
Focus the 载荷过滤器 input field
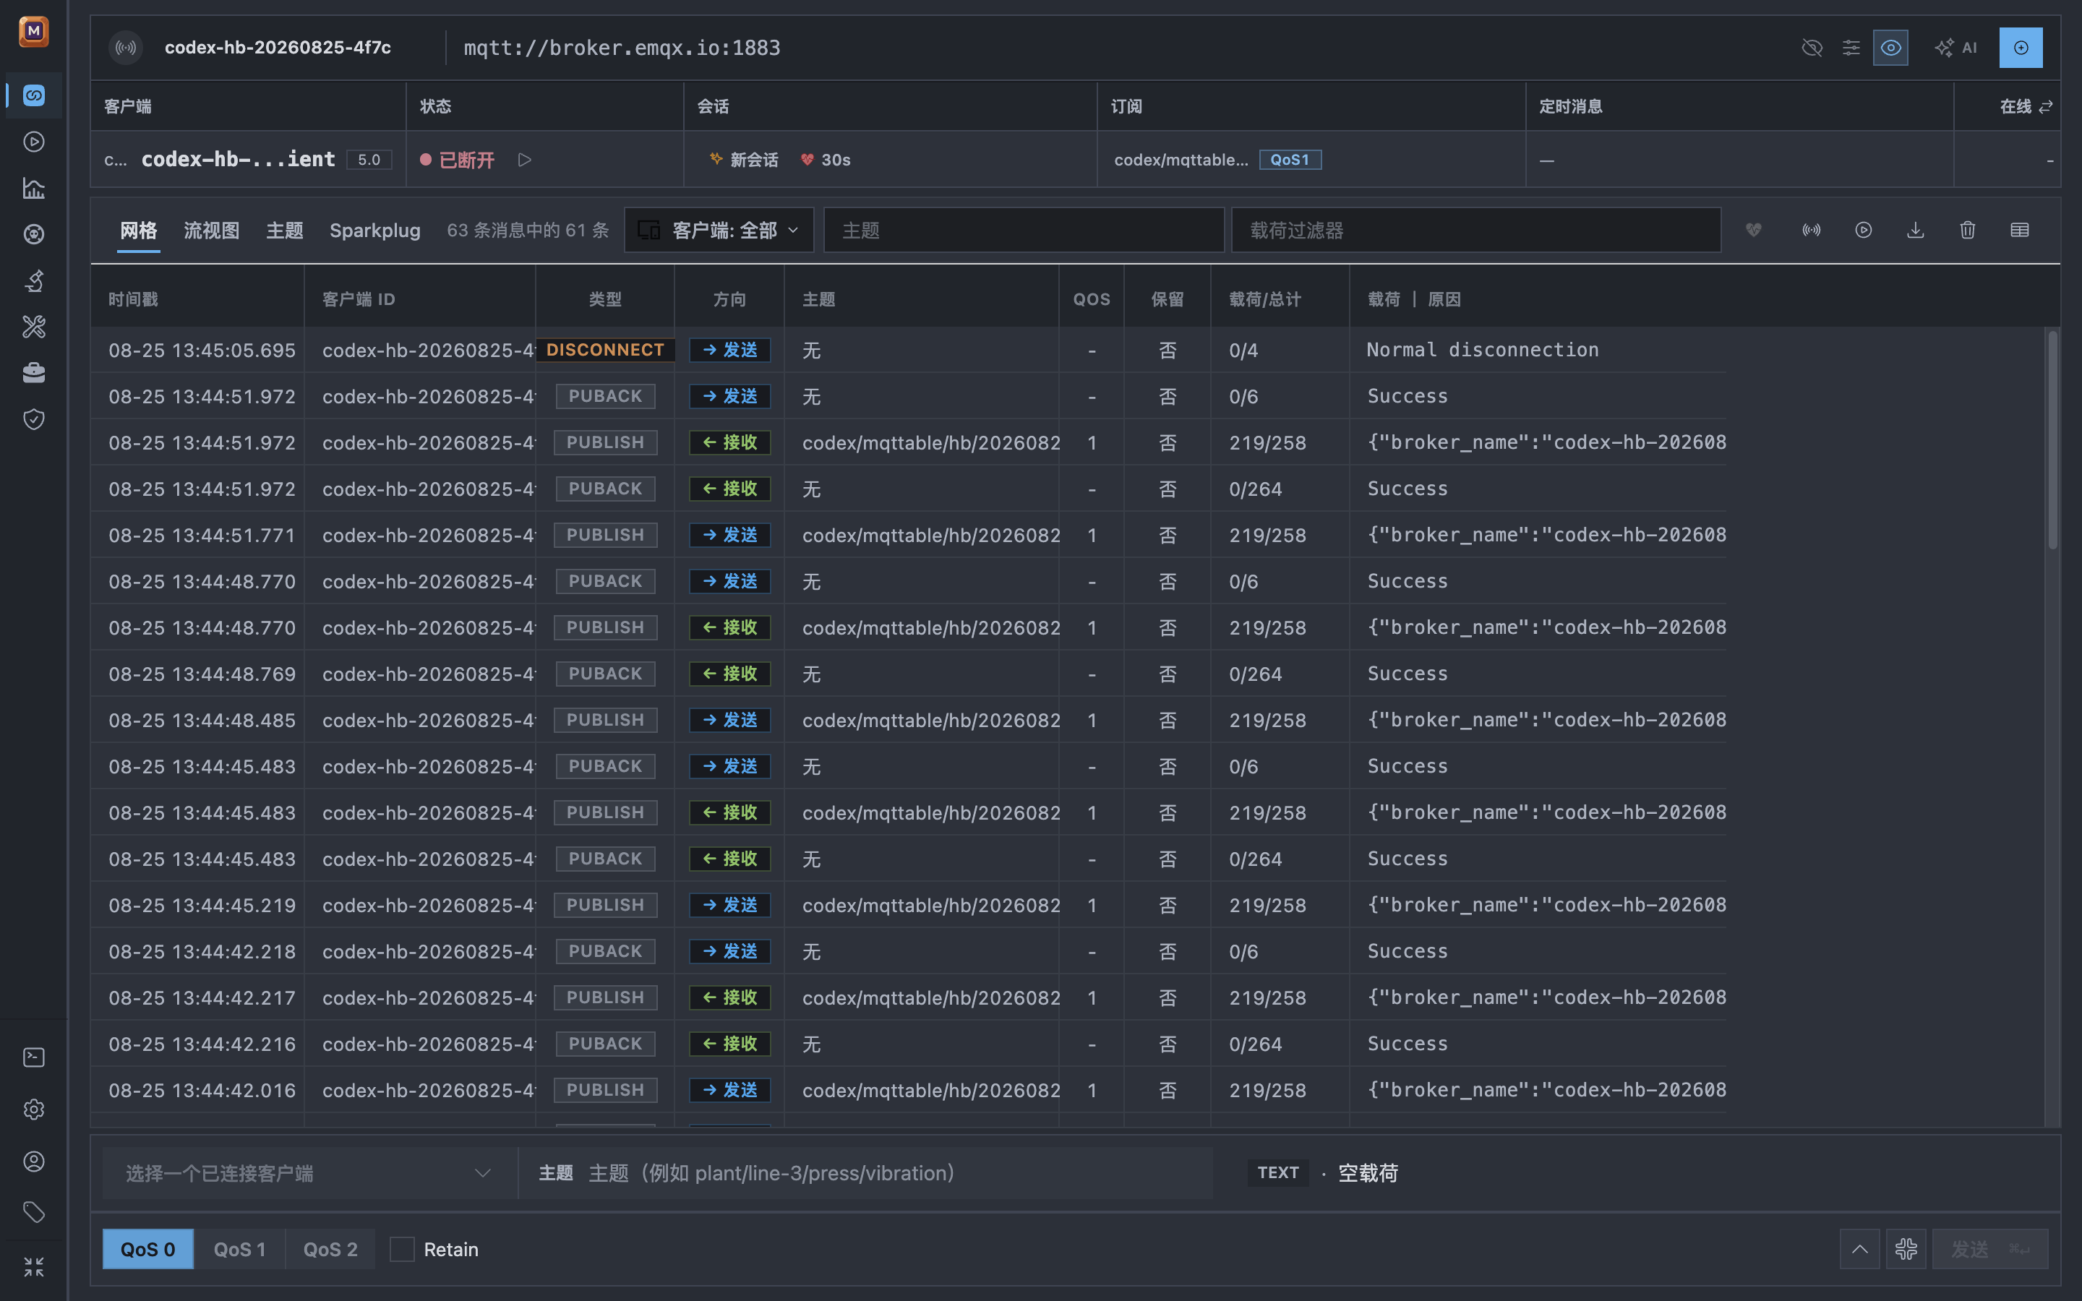coord(1476,230)
